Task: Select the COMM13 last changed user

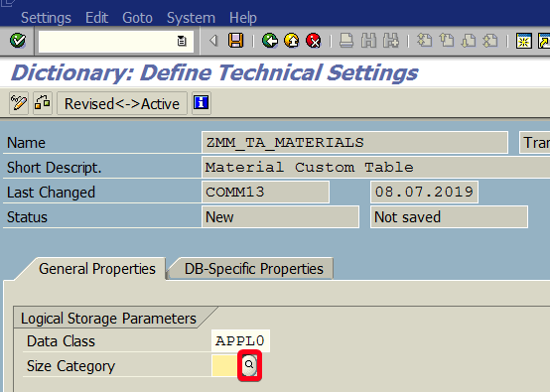Action: [x=265, y=192]
